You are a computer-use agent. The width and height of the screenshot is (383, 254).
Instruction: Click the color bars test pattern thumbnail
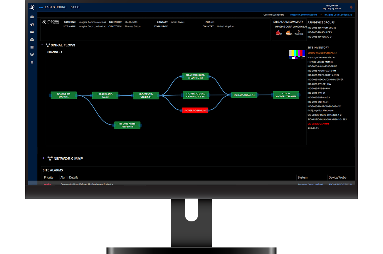[297, 55]
